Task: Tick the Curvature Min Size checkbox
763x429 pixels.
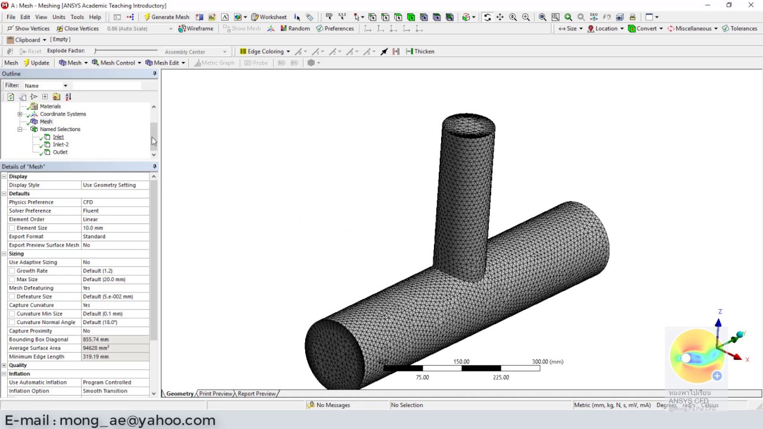Action: pos(12,314)
